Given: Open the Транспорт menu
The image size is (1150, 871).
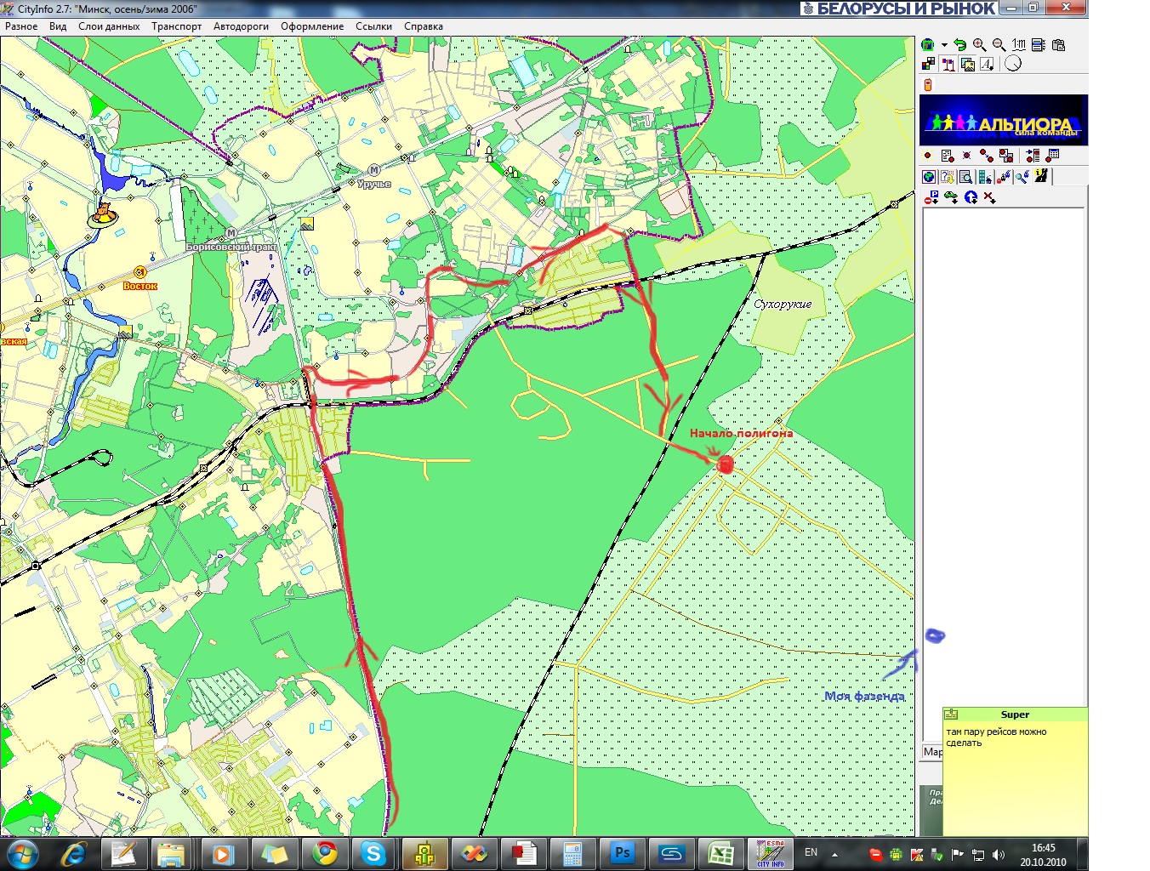Looking at the screenshot, I should [176, 26].
